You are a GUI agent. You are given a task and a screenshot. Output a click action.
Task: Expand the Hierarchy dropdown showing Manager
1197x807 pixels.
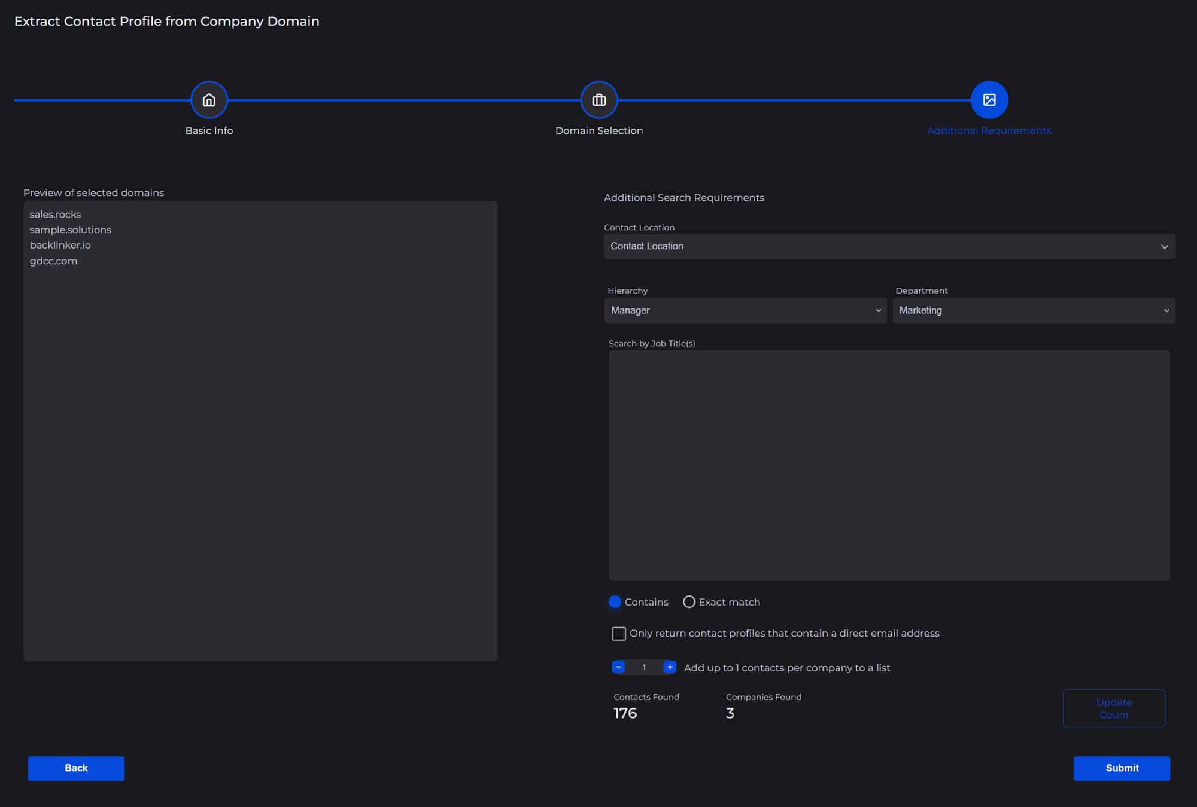point(745,310)
